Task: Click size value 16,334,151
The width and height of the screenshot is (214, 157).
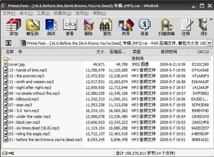Action: (x=95, y=111)
